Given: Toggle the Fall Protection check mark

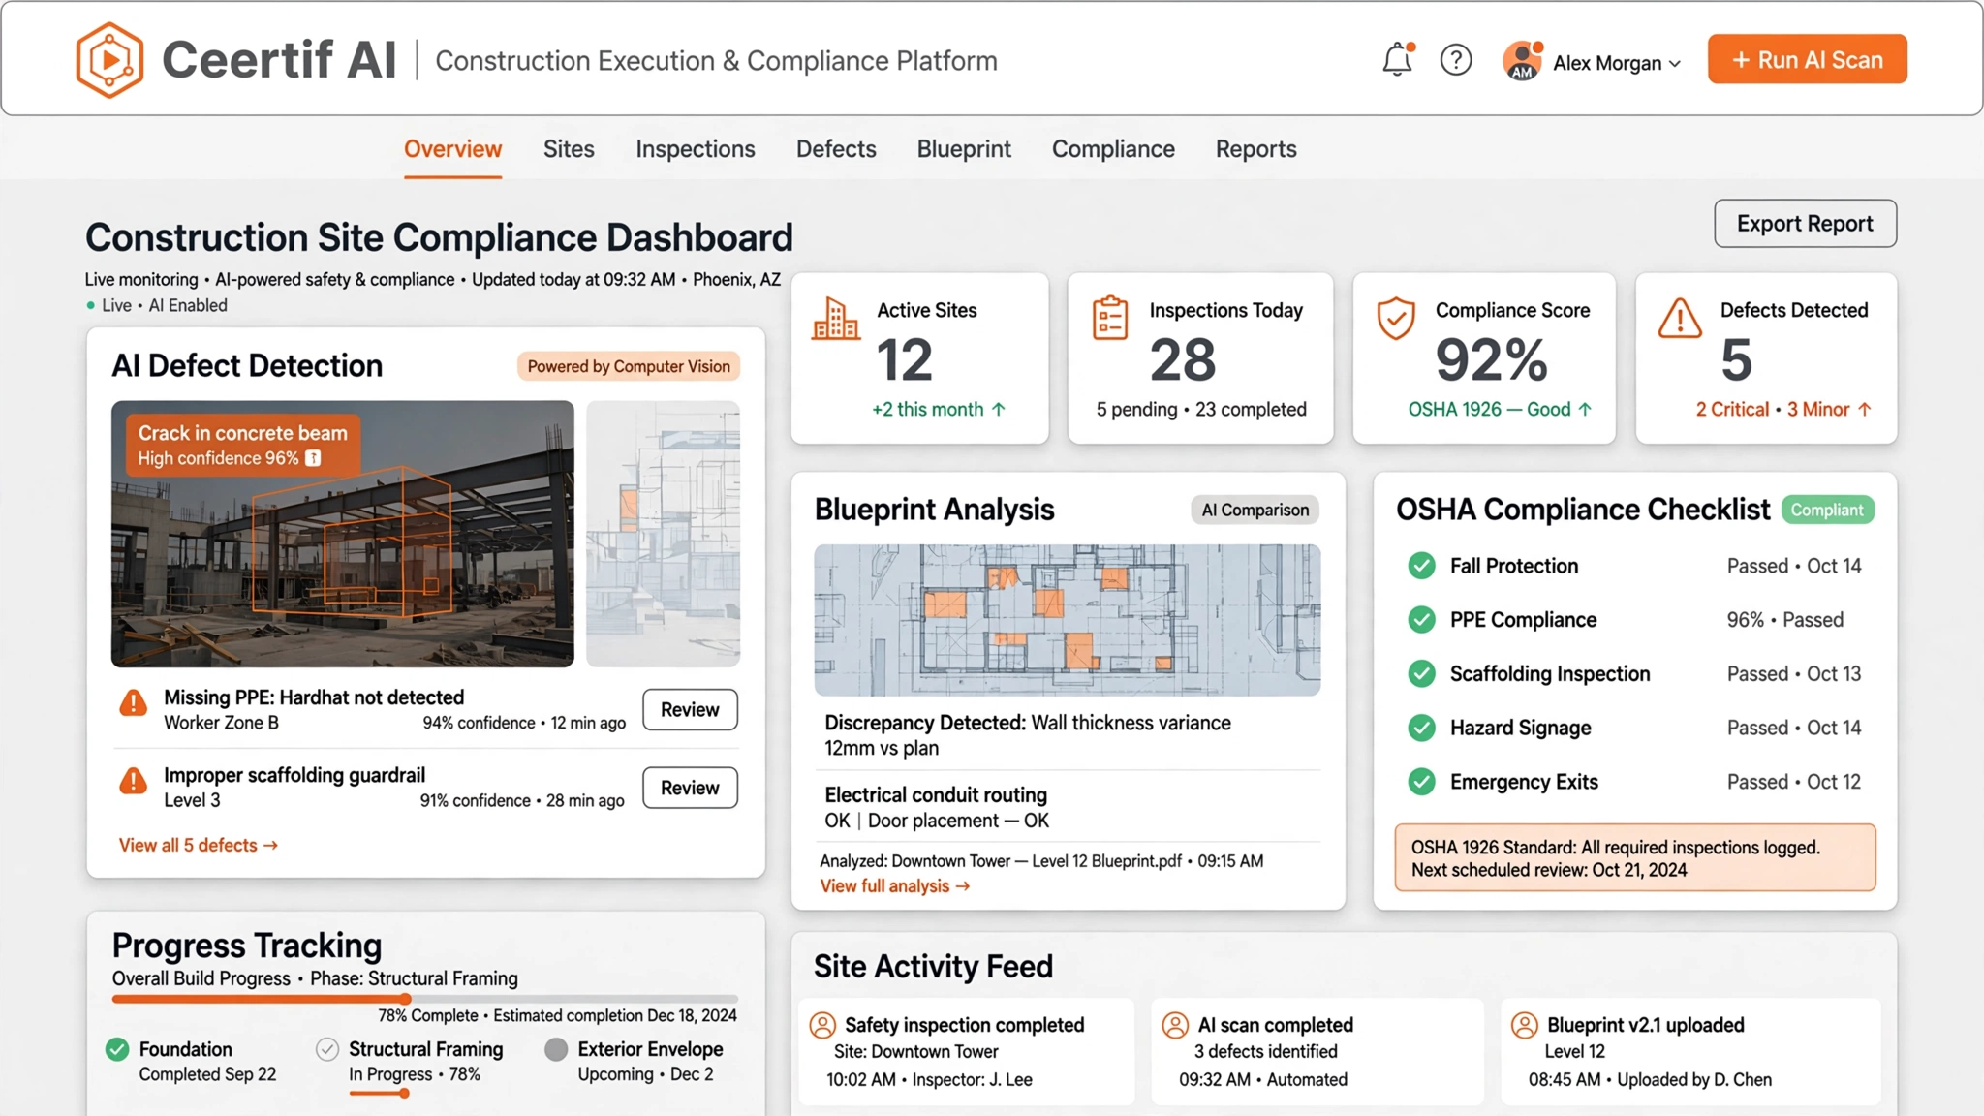Looking at the screenshot, I should (1421, 566).
